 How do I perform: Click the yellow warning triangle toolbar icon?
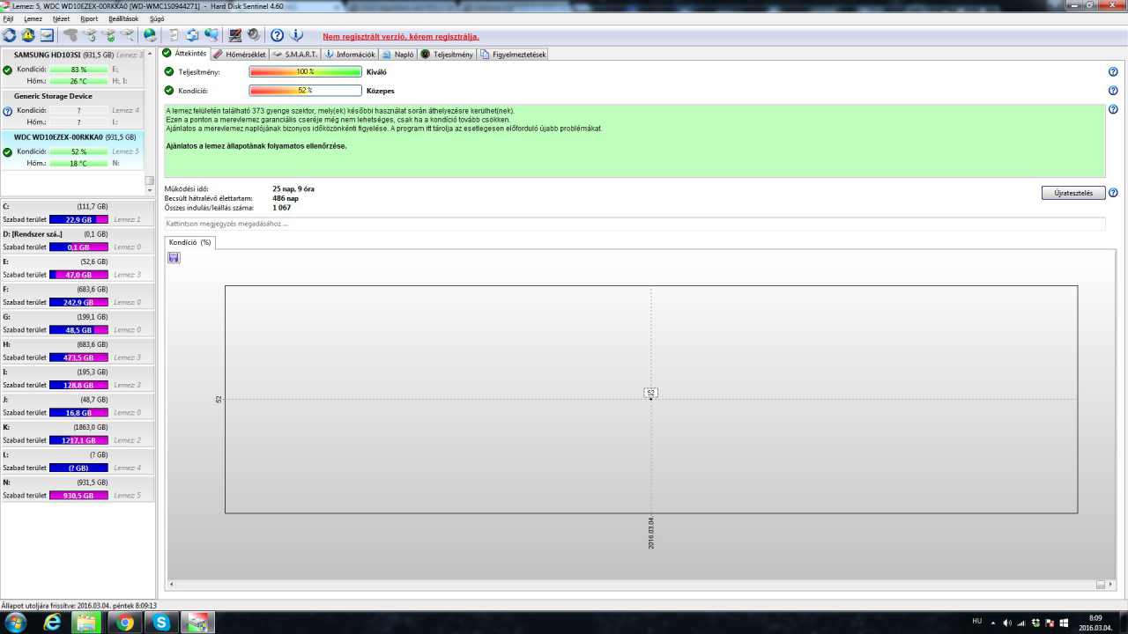[28, 35]
